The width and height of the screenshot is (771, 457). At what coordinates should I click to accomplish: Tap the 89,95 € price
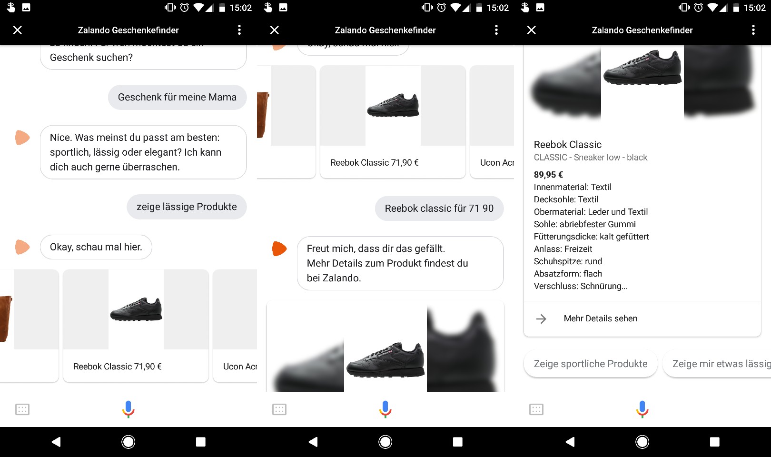548,175
